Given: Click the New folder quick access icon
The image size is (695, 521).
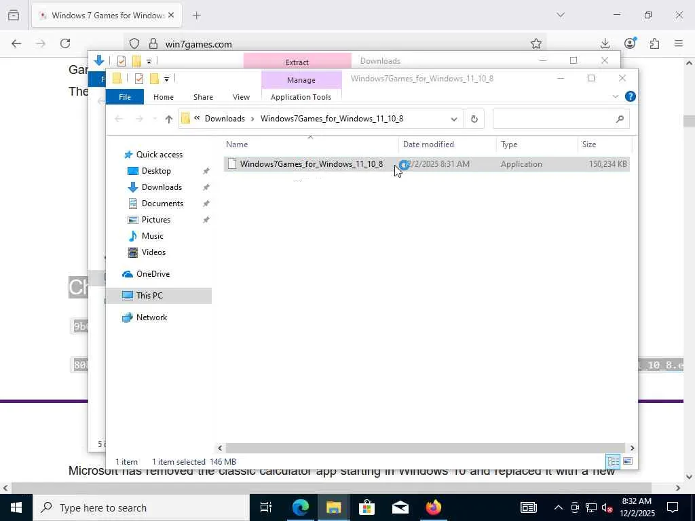Looking at the screenshot, I should coord(154,79).
